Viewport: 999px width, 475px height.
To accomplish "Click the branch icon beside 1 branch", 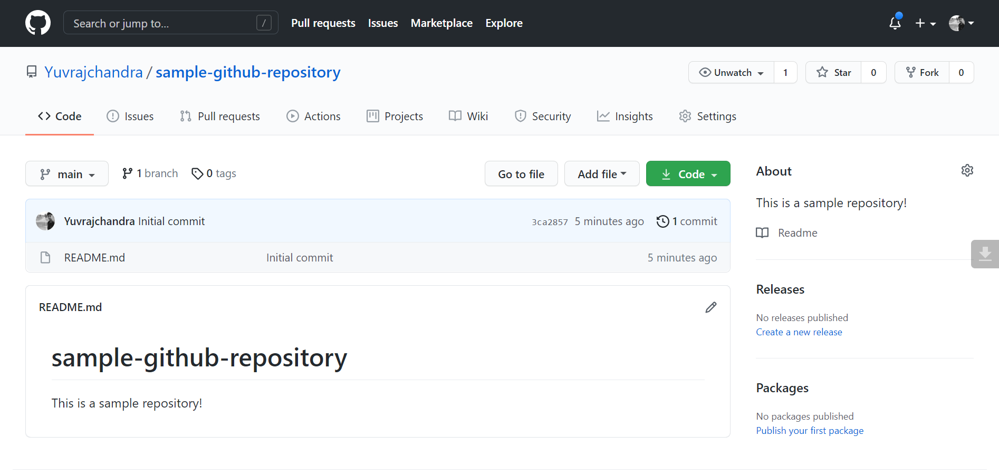I will click(x=127, y=173).
